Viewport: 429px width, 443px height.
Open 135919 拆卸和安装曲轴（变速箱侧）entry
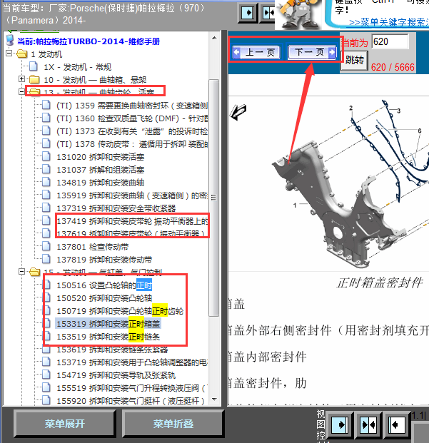[132, 195]
